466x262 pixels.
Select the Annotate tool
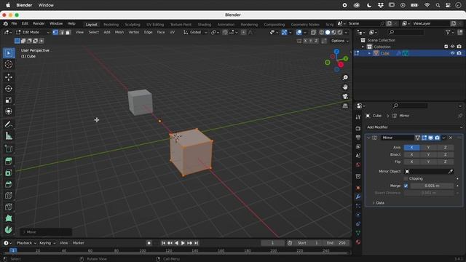9,124
